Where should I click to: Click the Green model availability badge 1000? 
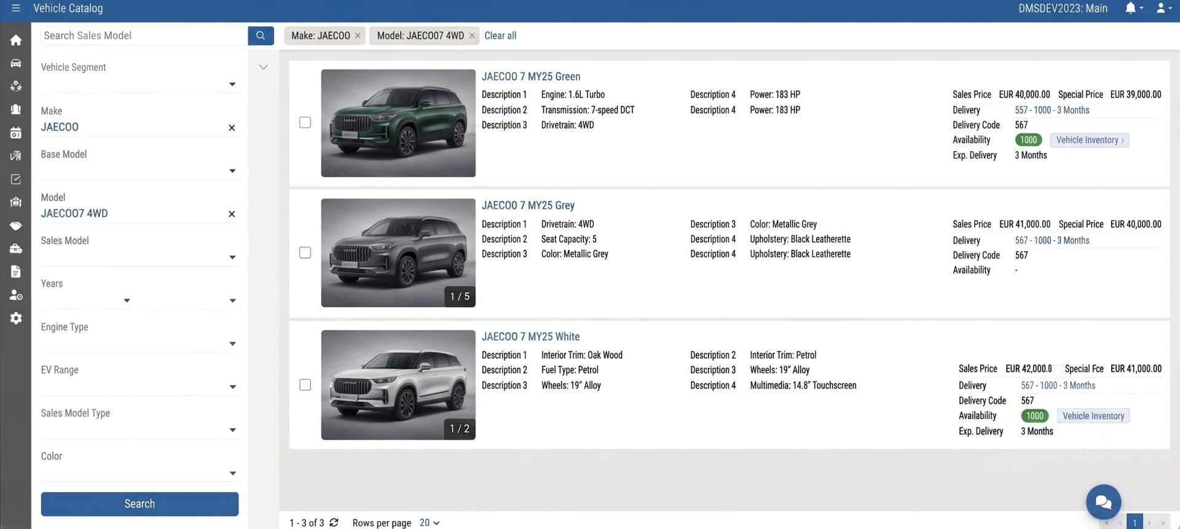pyautogui.click(x=1028, y=140)
